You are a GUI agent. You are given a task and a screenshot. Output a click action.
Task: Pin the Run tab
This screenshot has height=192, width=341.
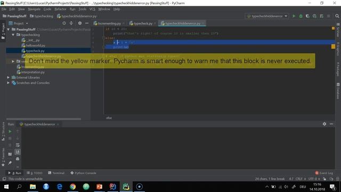click(x=10, y=163)
